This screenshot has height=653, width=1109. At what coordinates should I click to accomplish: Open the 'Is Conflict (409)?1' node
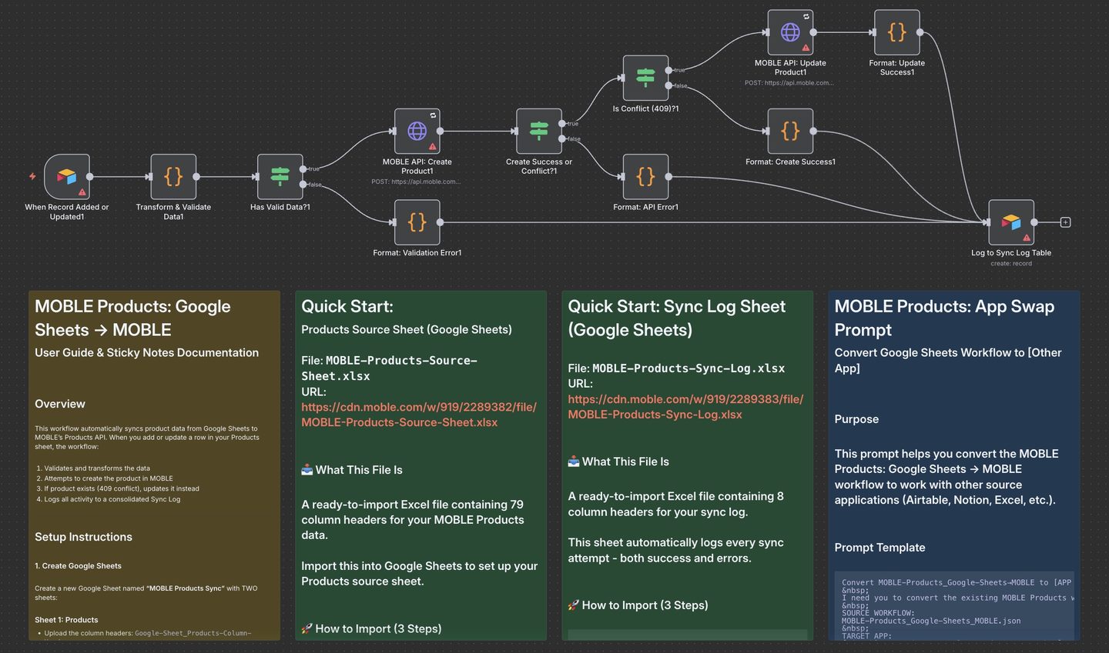645,78
